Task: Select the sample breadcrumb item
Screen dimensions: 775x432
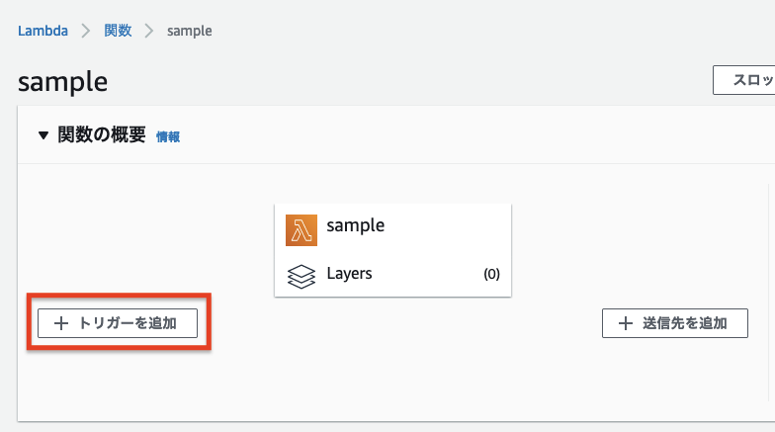Action: point(190,31)
